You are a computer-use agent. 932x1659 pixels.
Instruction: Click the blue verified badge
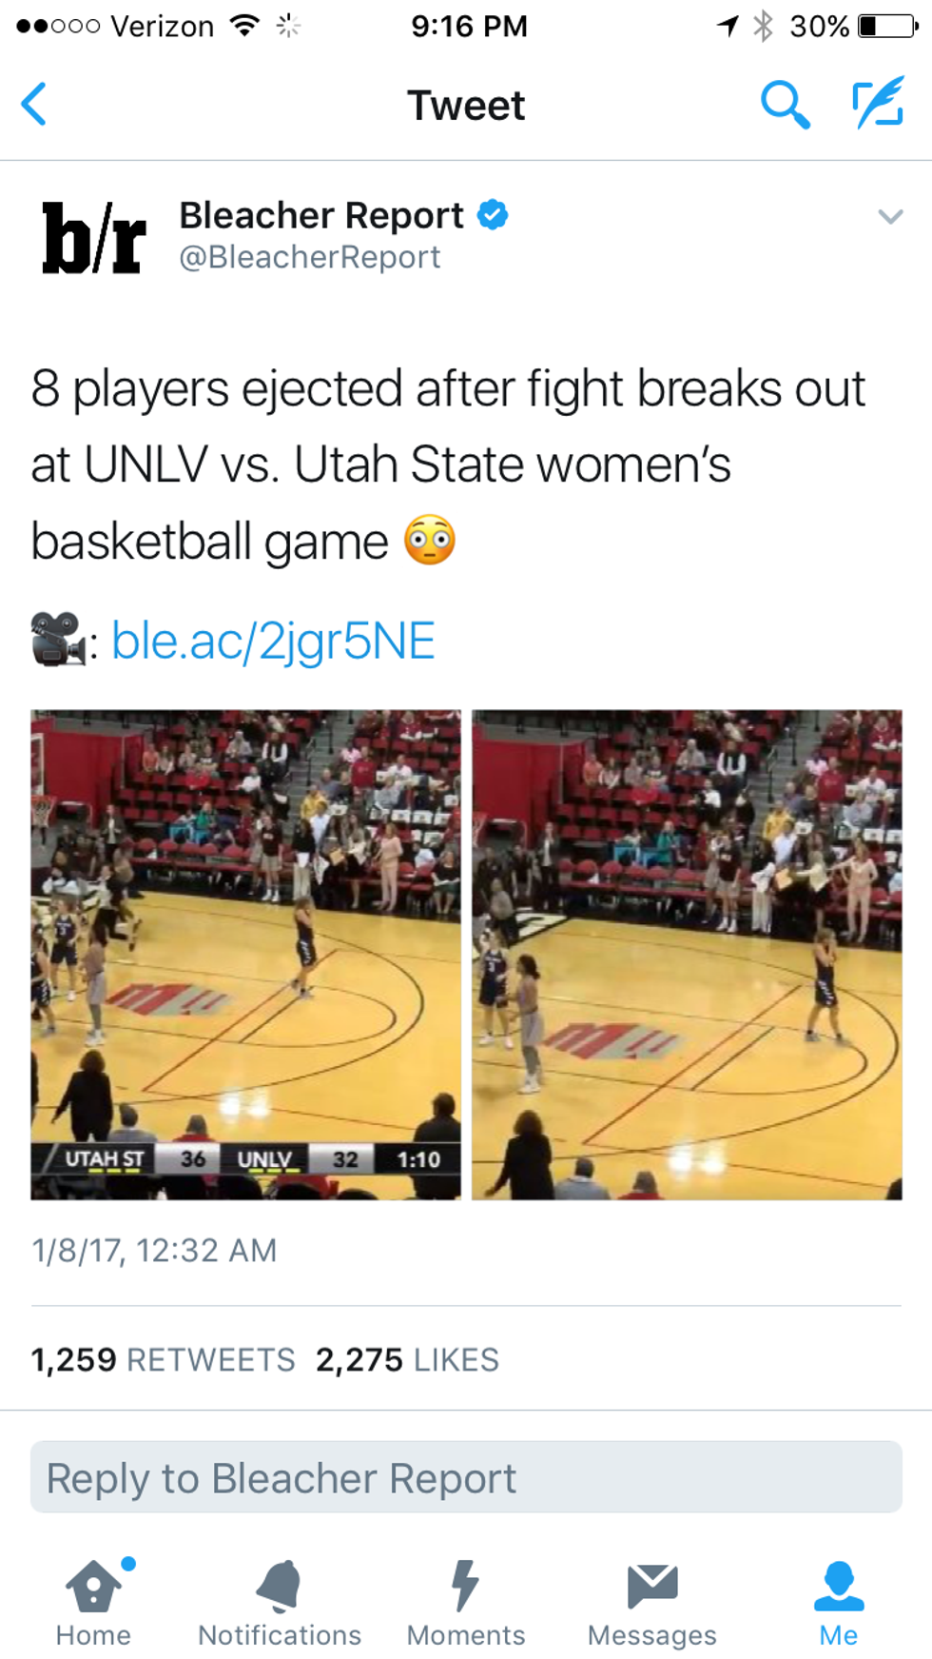pyautogui.click(x=493, y=215)
